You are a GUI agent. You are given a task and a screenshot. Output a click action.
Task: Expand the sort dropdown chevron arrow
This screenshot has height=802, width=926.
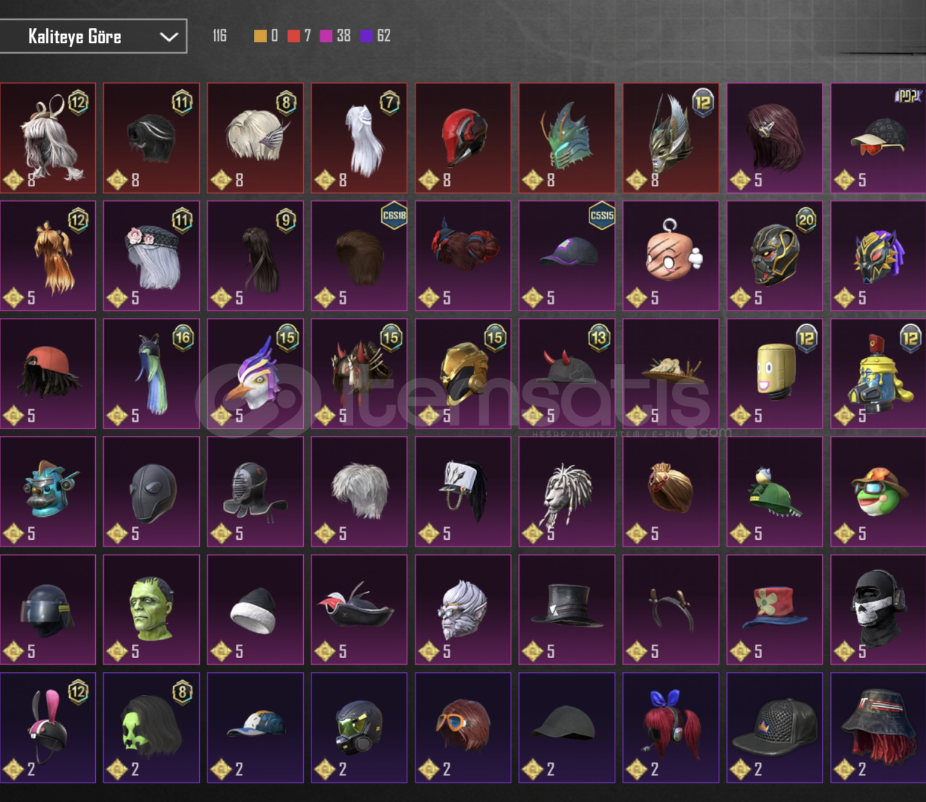tap(169, 37)
